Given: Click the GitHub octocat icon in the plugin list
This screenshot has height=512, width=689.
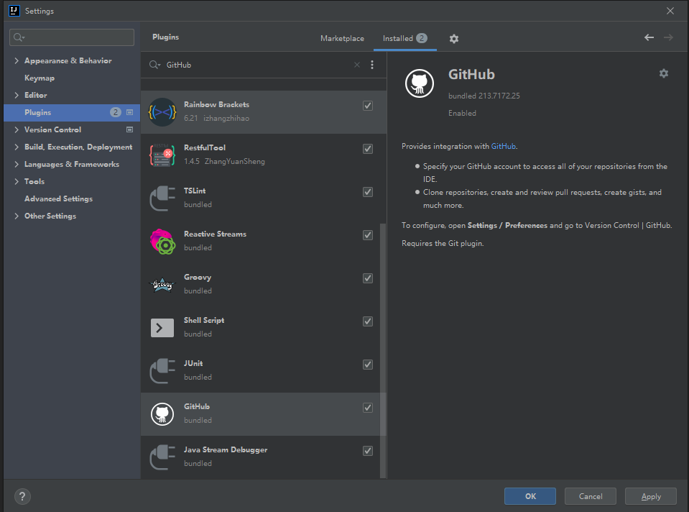Looking at the screenshot, I should point(162,414).
